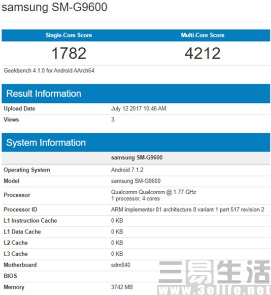Select L1 Data Cache '0 KB' value

[x=117, y=232]
